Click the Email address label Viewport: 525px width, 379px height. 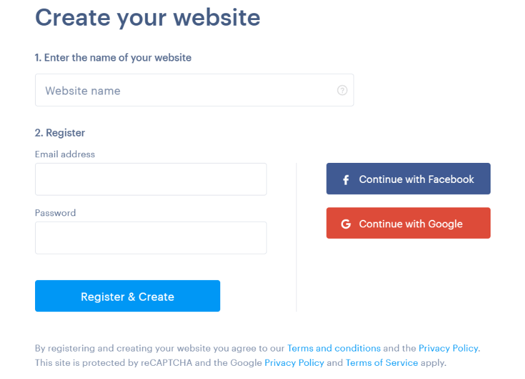pyautogui.click(x=64, y=154)
